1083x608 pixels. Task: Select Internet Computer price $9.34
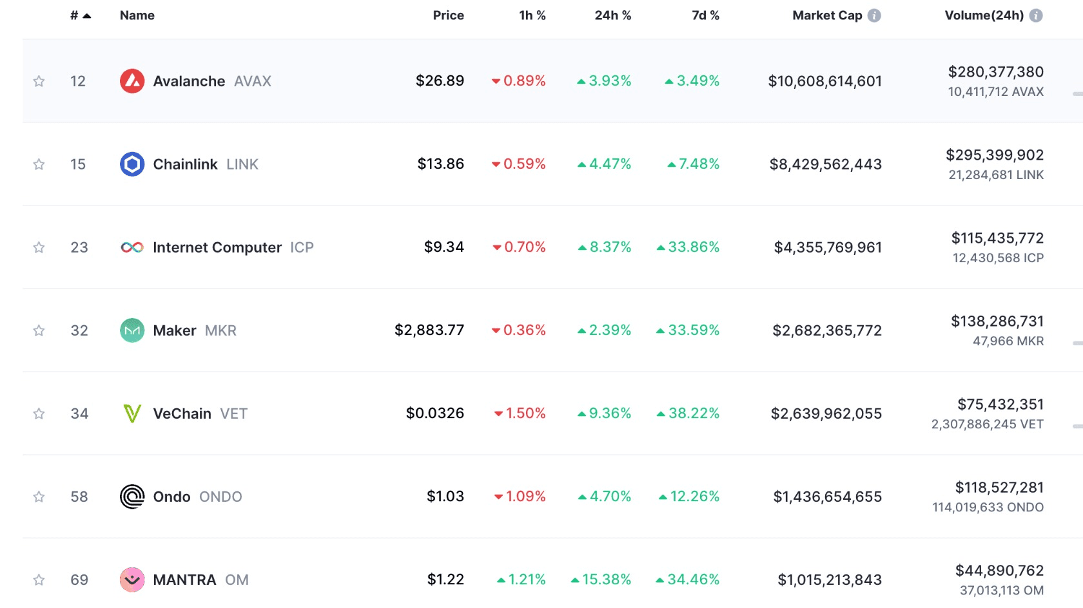pyautogui.click(x=444, y=247)
